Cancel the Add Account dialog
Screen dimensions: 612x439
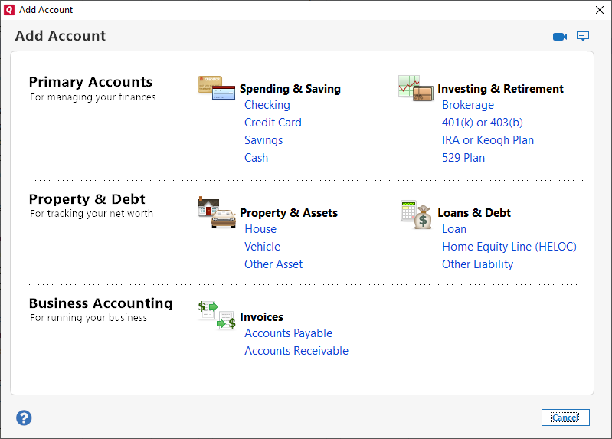coord(565,418)
